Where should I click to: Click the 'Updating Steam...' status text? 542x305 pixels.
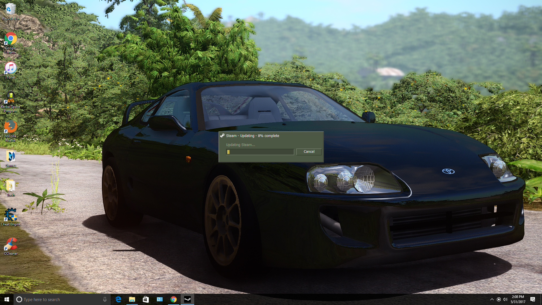[241, 145]
